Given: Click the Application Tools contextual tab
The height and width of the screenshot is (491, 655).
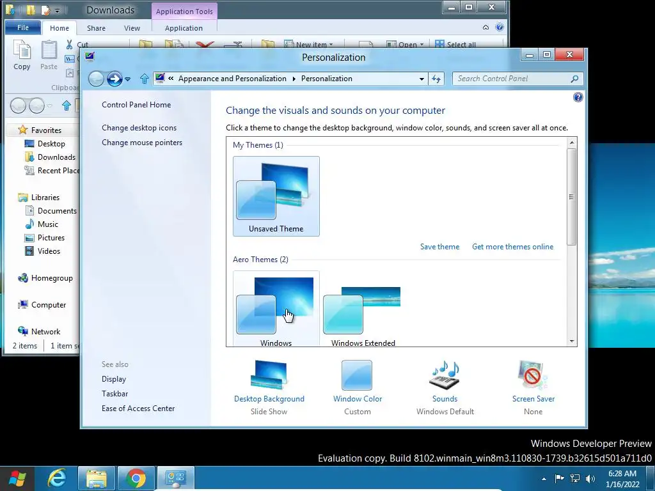Looking at the screenshot, I should click(x=184, y=12).
